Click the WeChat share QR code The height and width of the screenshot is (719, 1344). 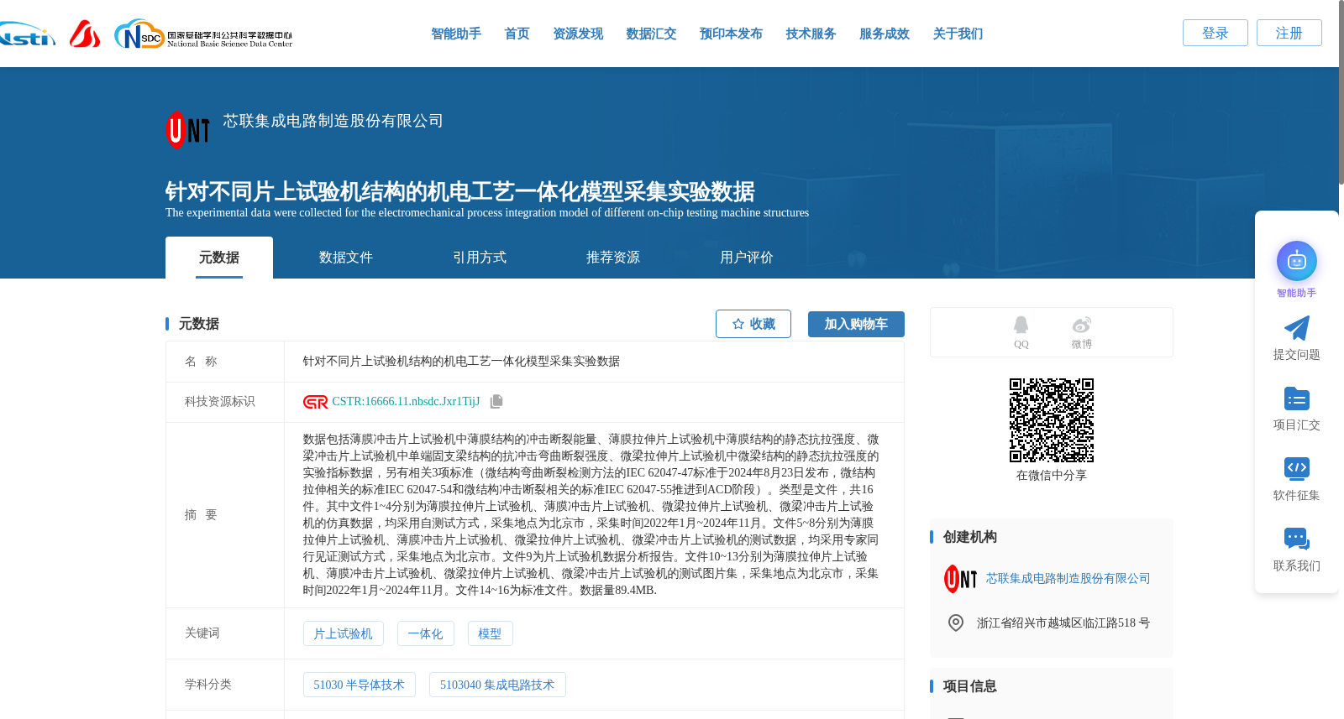point(1052,420)
